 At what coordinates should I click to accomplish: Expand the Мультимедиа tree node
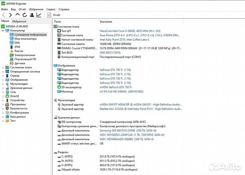[3, 84]
